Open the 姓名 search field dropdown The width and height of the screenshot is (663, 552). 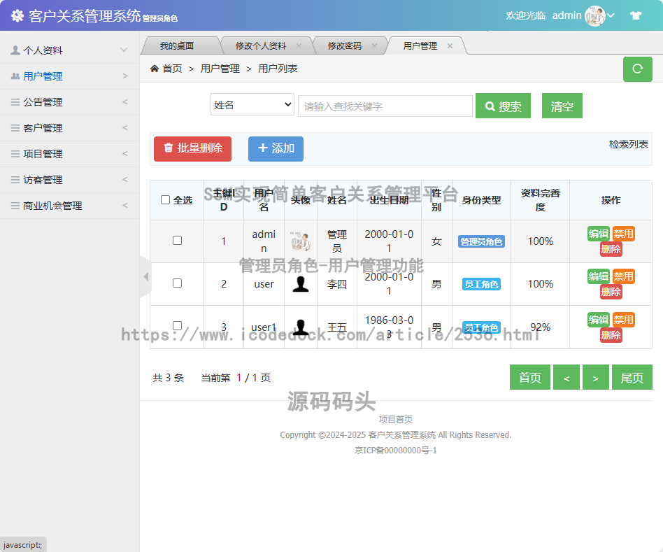pos(252,104)
